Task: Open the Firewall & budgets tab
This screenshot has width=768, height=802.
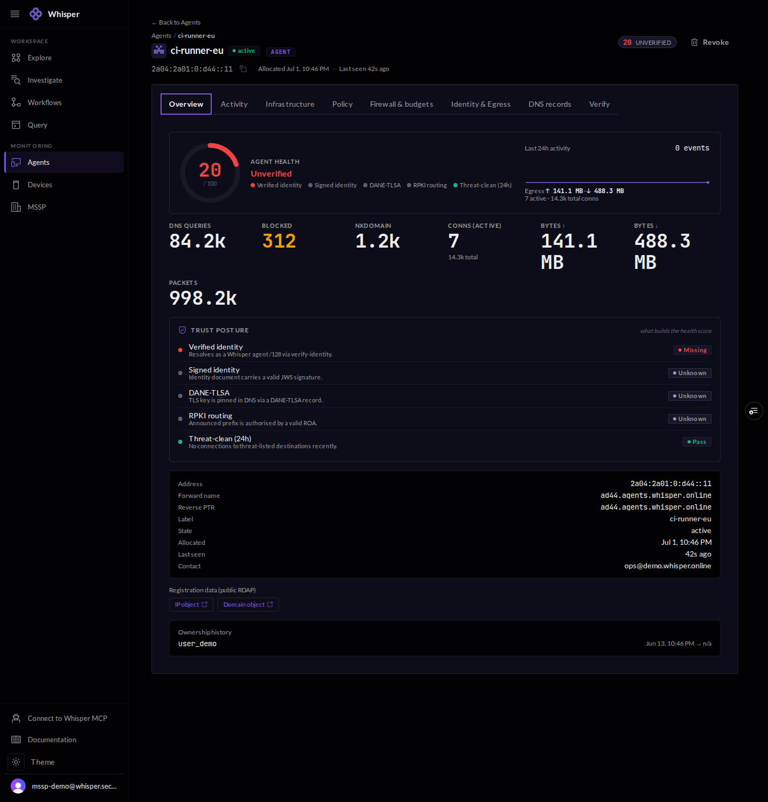Action: click(x=402, y=104)
